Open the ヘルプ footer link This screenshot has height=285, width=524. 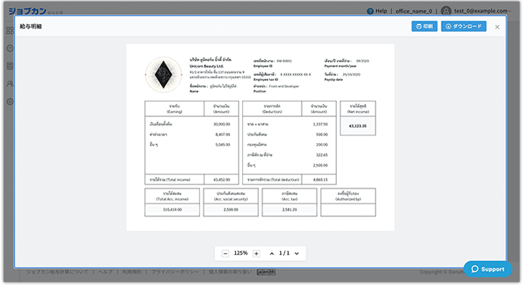point(106,272)
